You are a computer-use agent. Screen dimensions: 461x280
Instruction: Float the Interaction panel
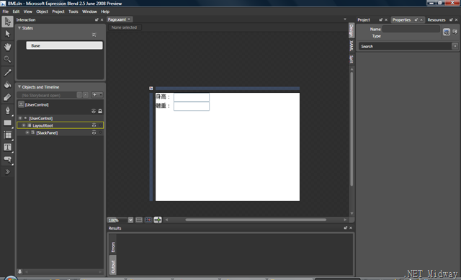(97, 19)
